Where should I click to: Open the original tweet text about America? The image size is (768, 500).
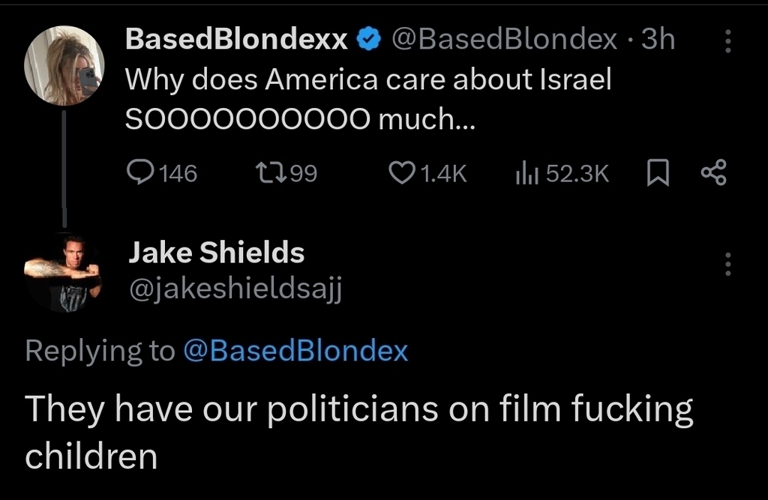pyautogui.click(x=367, y=98)
